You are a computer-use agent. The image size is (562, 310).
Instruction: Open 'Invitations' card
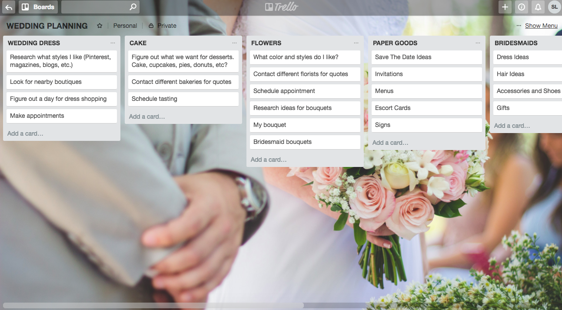tap(427, 74)
